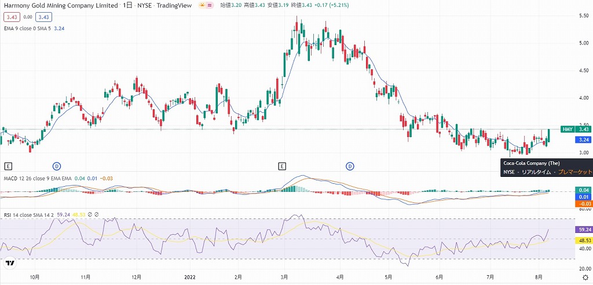Viewport: 593px width, 285px height.
Task: Click the pink approximate-data badge icon
Action: [x=210, y=5]
